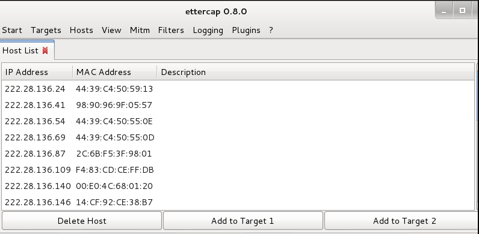Click the Delete Host button
Viewport: 479px width, 234px height.
pyautogui.click(x=82, y=221)
